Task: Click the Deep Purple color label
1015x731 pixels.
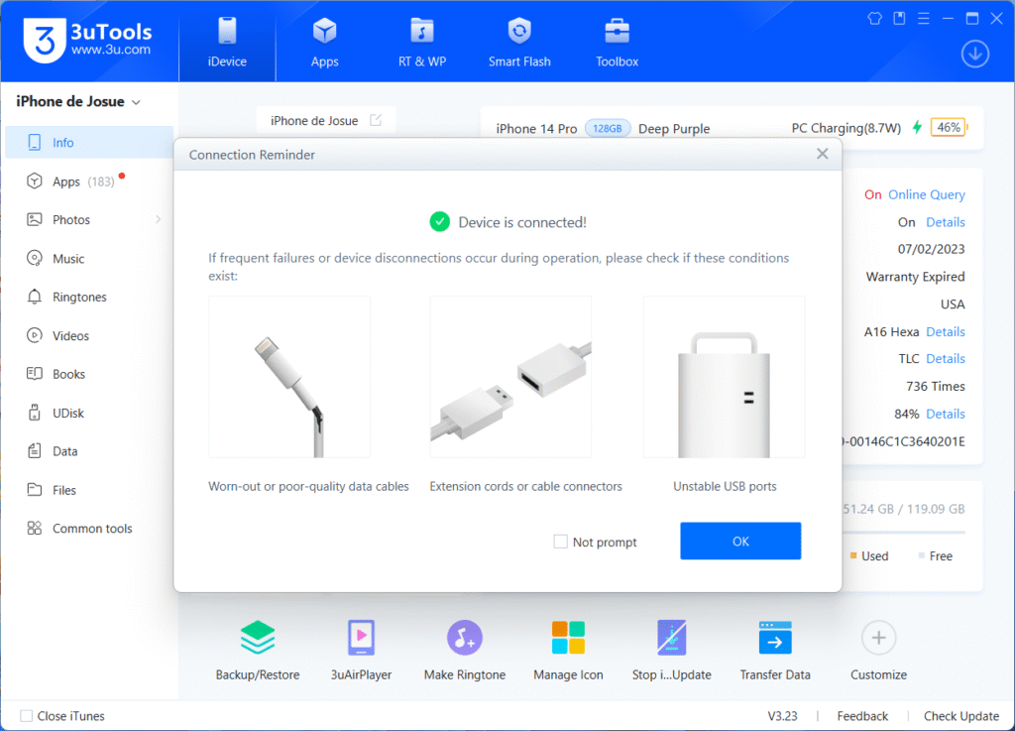Action: pos(674,128)
